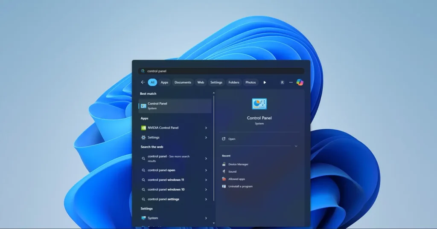This screenshot has width=437, height=229.
Task: Click scroll-down arrow of results list
Action: pos(214,223)
